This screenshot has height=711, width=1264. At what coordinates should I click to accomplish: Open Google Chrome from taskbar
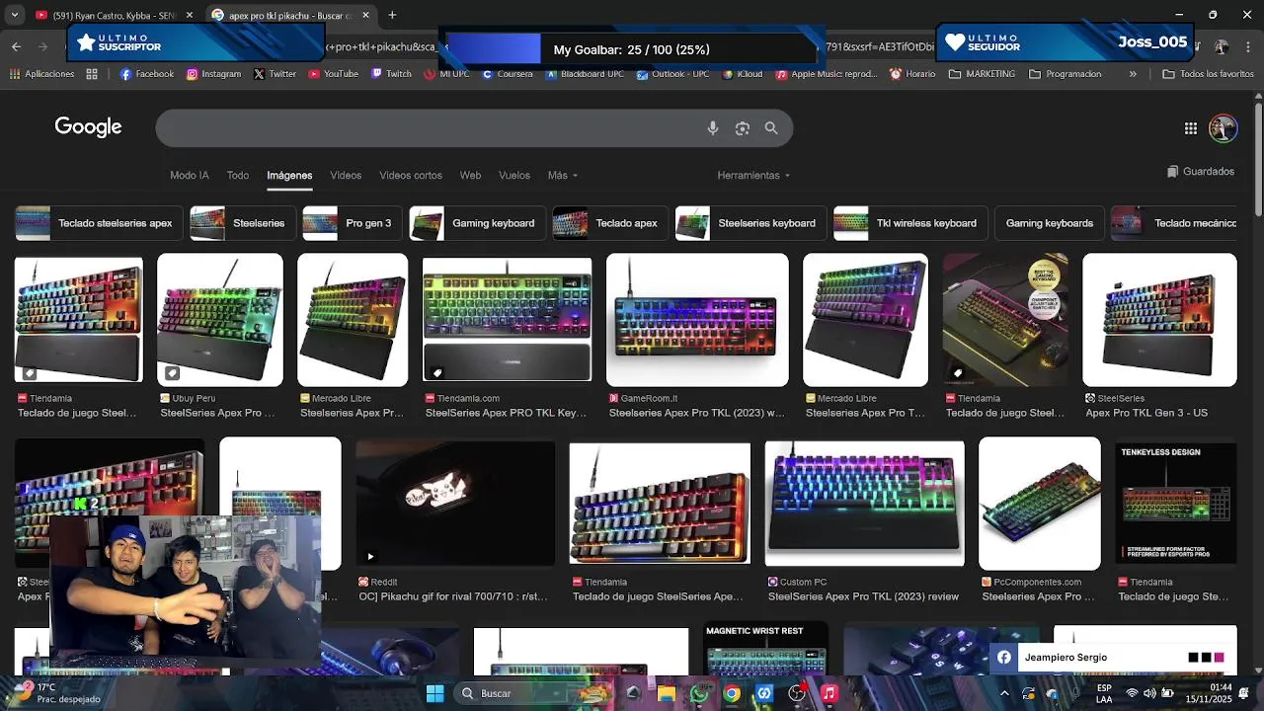pos(732,693)
